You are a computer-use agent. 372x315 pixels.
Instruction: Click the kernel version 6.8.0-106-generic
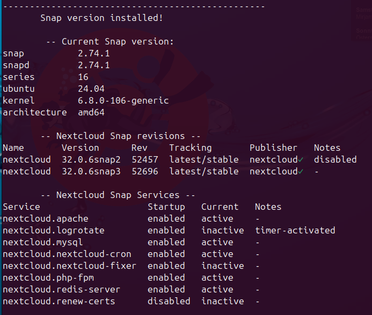[x=123, y=100]
